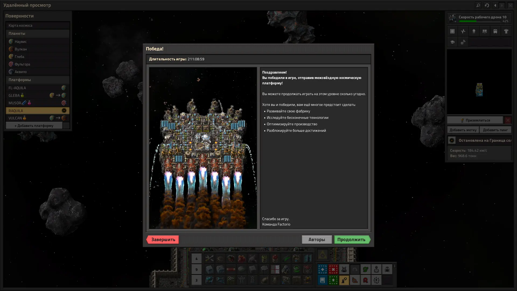Click the red X beside Приземлиться
This screenshot has height=291, width=517.
(x=508, y=120)
